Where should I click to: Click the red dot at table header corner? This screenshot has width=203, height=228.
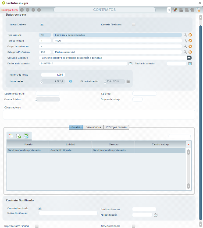[x=189, y=144]
